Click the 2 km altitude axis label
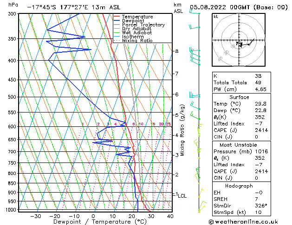The width and height of the screenshot is (292, 225). [x=177, y=175]
